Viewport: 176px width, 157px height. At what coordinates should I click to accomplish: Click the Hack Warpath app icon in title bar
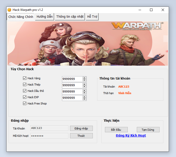[x=9, y=10]
